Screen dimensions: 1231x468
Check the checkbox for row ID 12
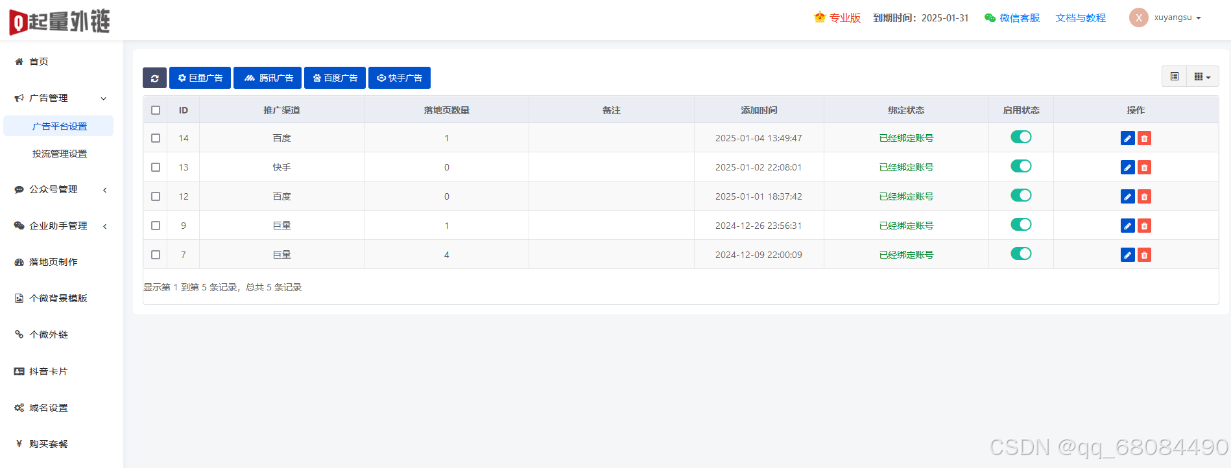(x=156, y=196)
